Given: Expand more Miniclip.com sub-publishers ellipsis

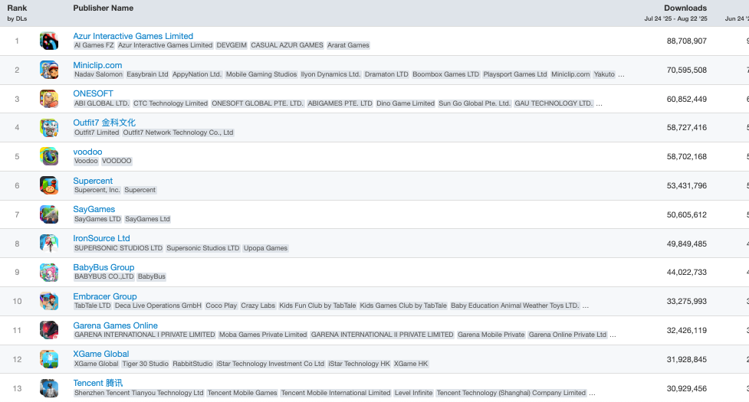Looking at the screenshot, I should [621, 74].
